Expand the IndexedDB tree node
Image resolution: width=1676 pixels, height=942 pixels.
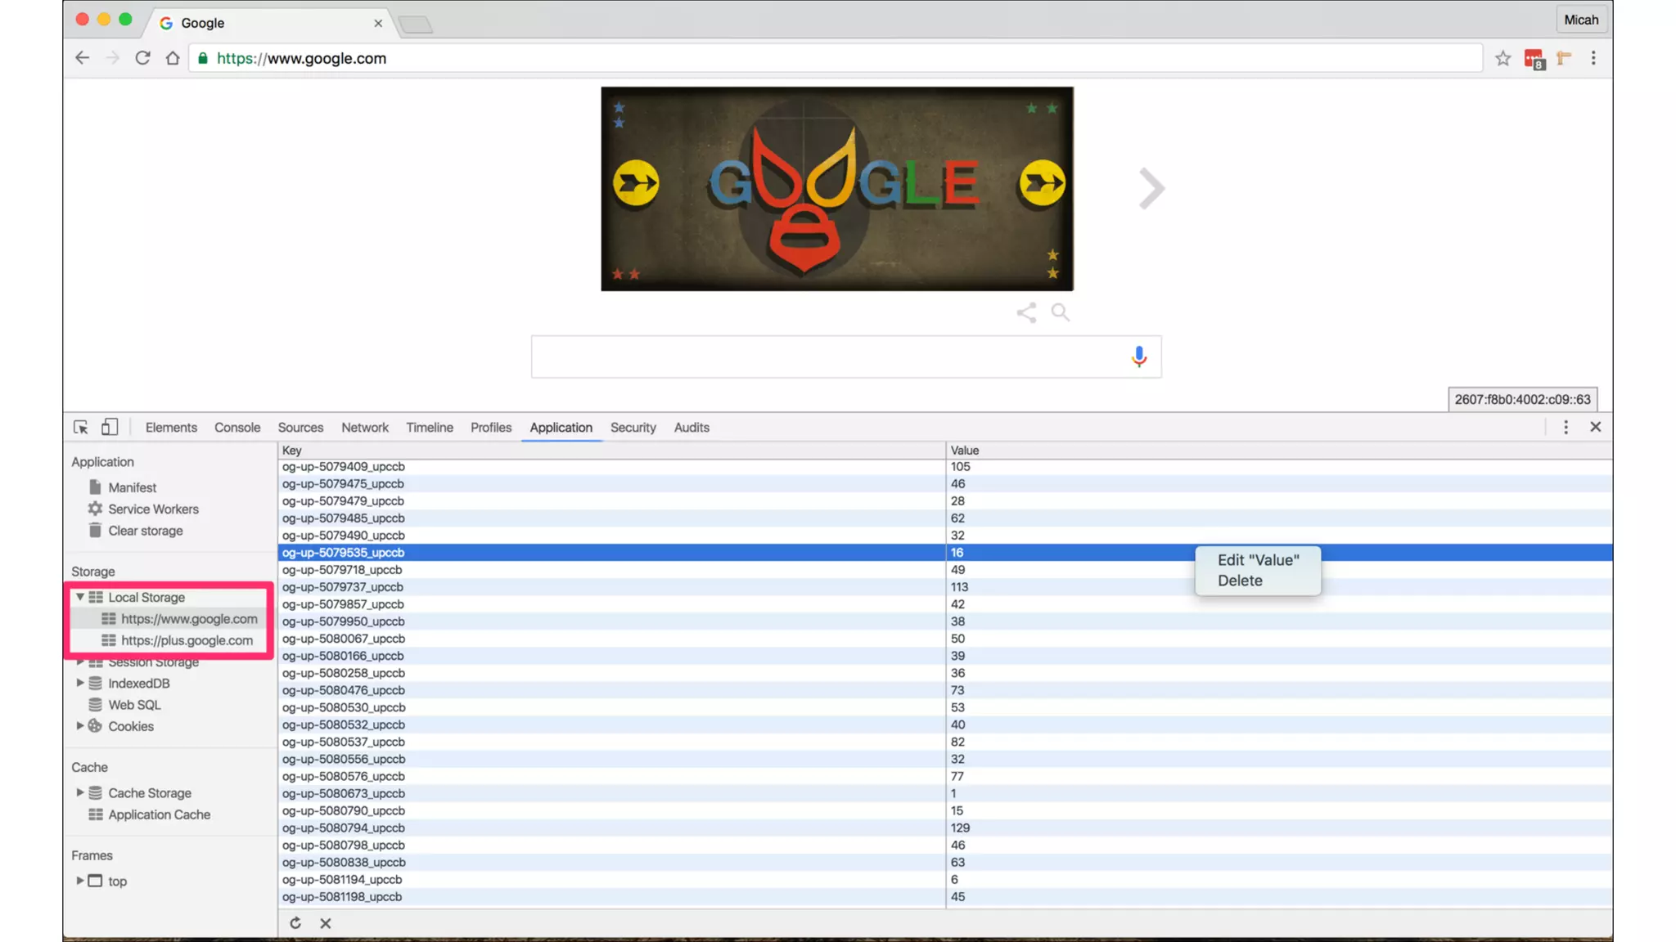point(80,683)
